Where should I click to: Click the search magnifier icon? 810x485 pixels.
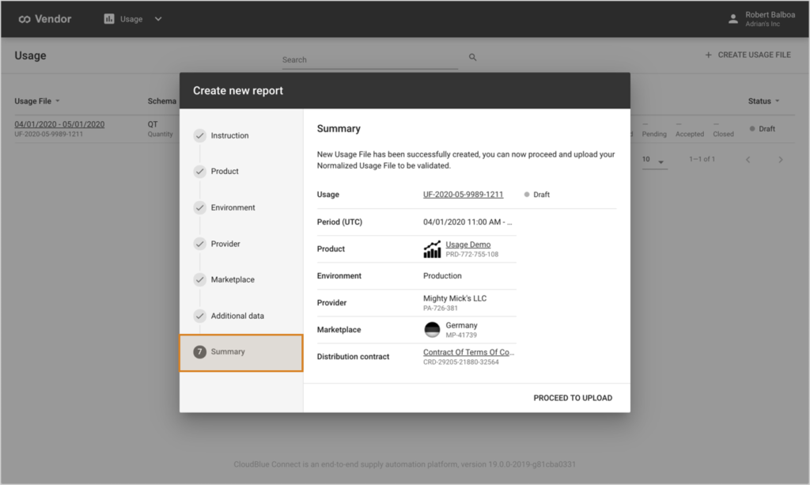[x=472, y=59]
